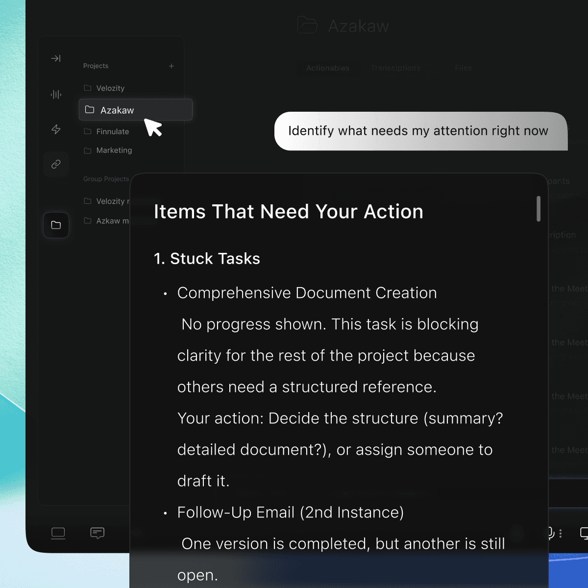The width and height of the screenshot is (588, 588).
Task: Open the three-dot overflow menu at bottom right
Action: 561,534
